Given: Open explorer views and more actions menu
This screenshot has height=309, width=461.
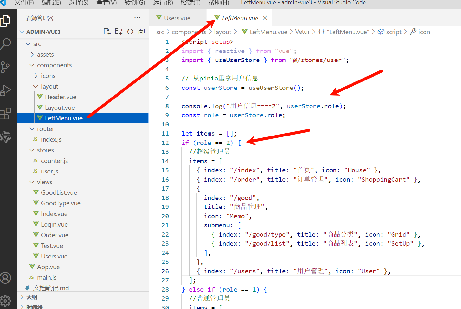Looking at the screenshot, I should tap(137, 18).
